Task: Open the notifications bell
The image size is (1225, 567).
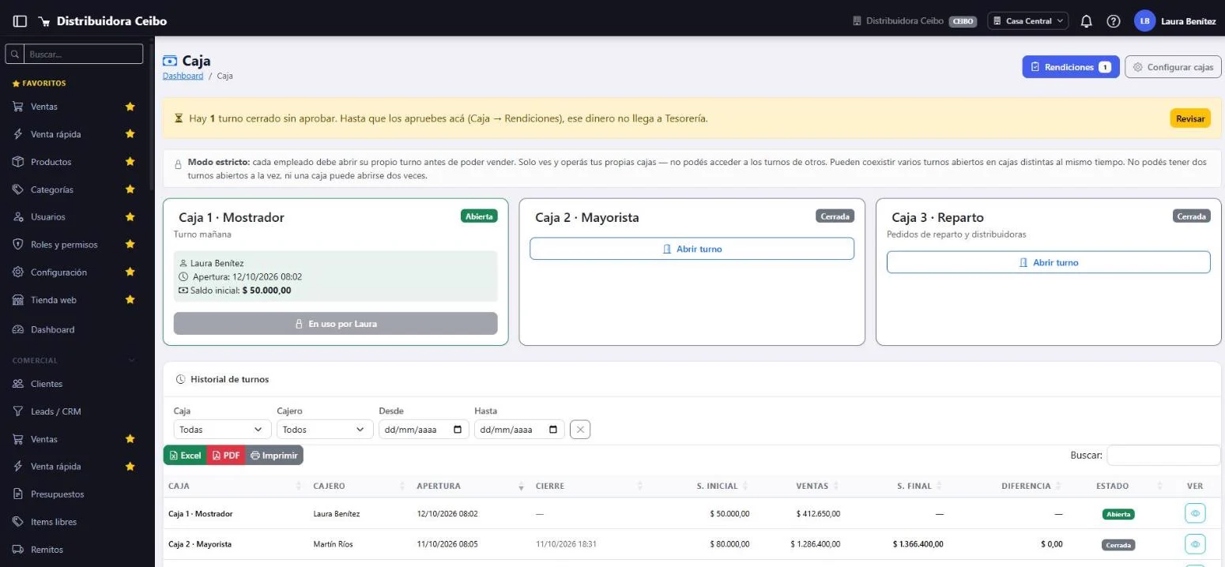Action: coord(1087,21)
